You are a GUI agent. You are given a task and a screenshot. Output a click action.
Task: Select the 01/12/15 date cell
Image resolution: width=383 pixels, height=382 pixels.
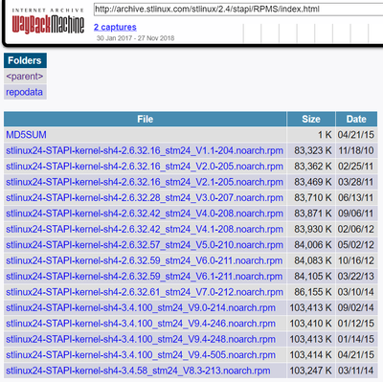(356, 324)
